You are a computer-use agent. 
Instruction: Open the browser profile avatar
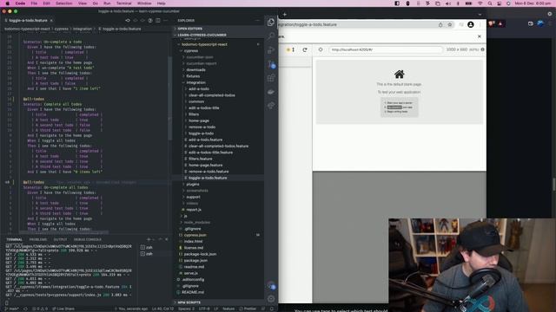click(x=471, y=24)
